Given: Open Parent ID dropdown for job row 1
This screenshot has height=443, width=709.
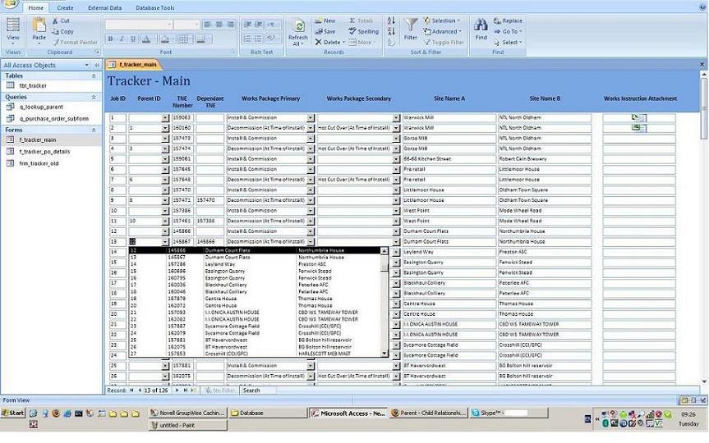Looking at the screenshot, I should pyautogui.click(x=164, y=118).
